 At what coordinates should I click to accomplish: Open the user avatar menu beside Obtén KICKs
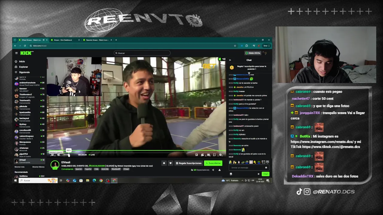point(265,53)
